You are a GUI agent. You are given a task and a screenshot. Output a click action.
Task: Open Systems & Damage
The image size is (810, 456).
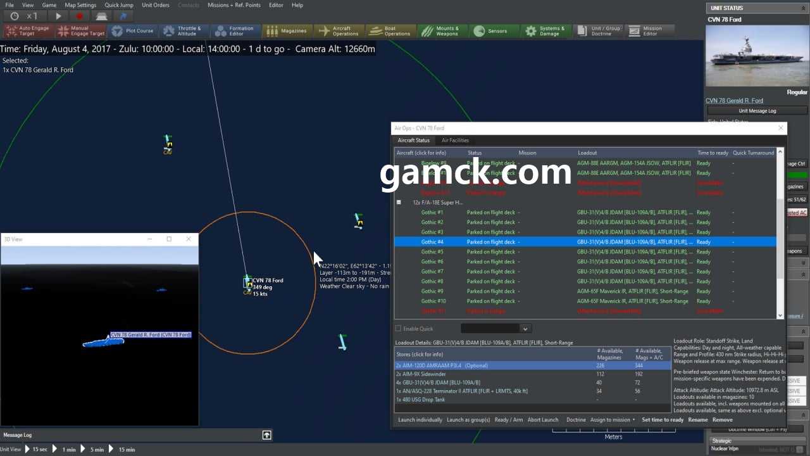pos(547,30)
